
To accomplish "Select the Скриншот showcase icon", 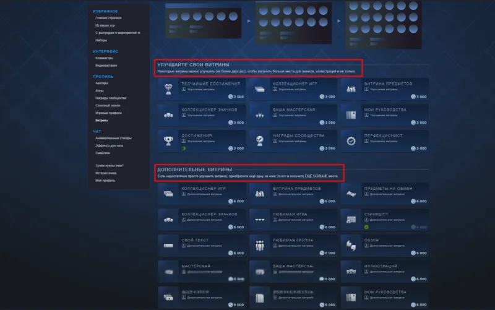I will pyautogui.click(x=351, y=220).
